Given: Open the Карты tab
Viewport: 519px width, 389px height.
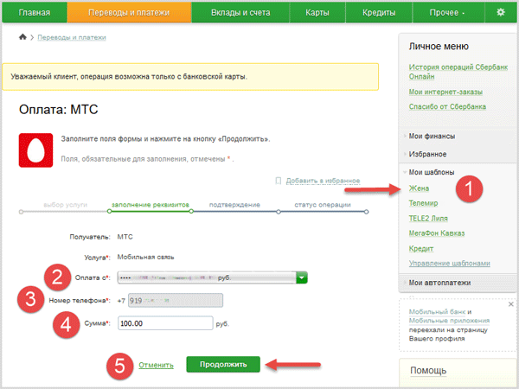Looking at the screenshot, I should click(317, 13).
